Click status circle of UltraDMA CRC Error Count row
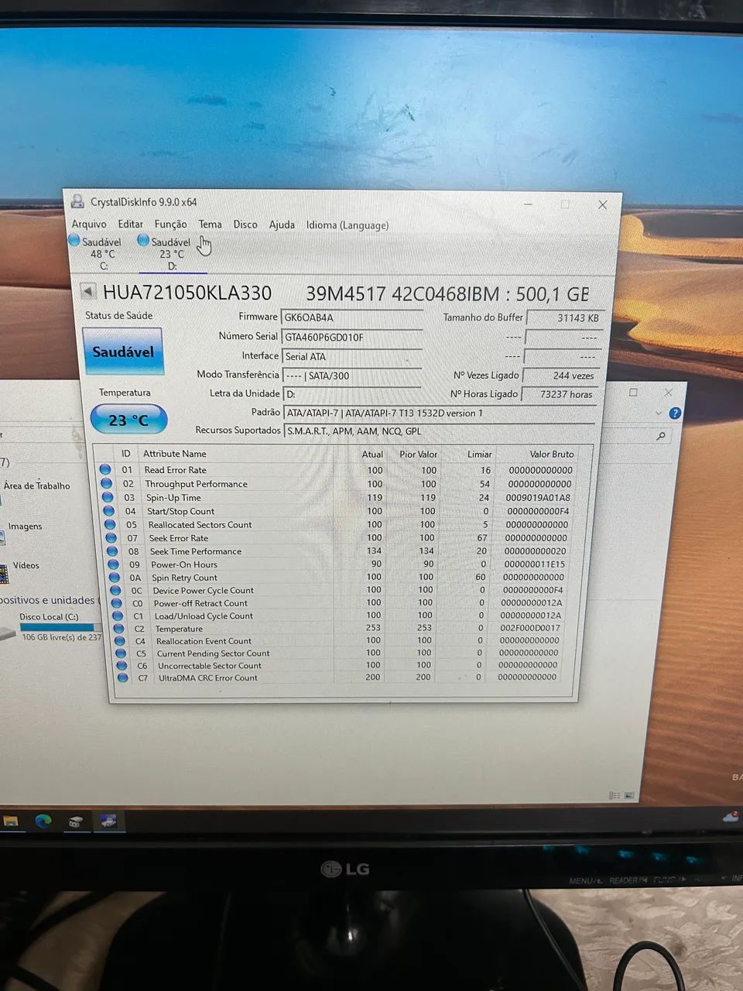 click(x=122, y=677)
